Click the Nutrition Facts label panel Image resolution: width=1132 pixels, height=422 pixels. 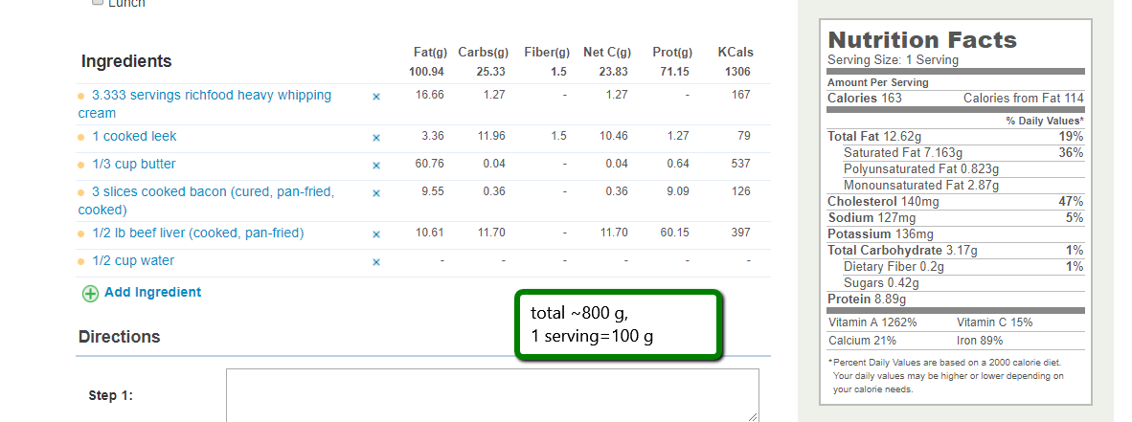(955, 211)
